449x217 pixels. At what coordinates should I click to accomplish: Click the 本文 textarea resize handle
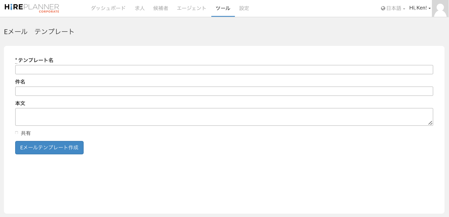tap(430, 123)
